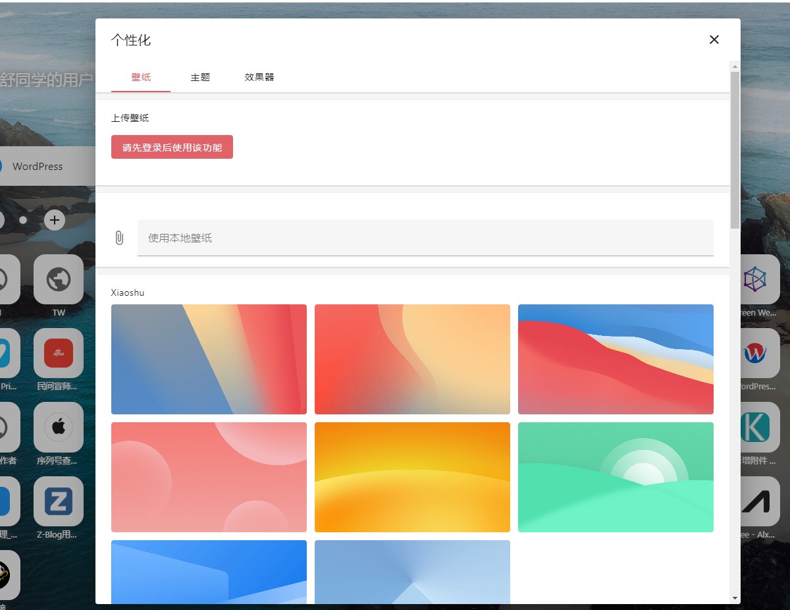Open the Z-Blog用 shortcut icon

click(x=59, y=502)
